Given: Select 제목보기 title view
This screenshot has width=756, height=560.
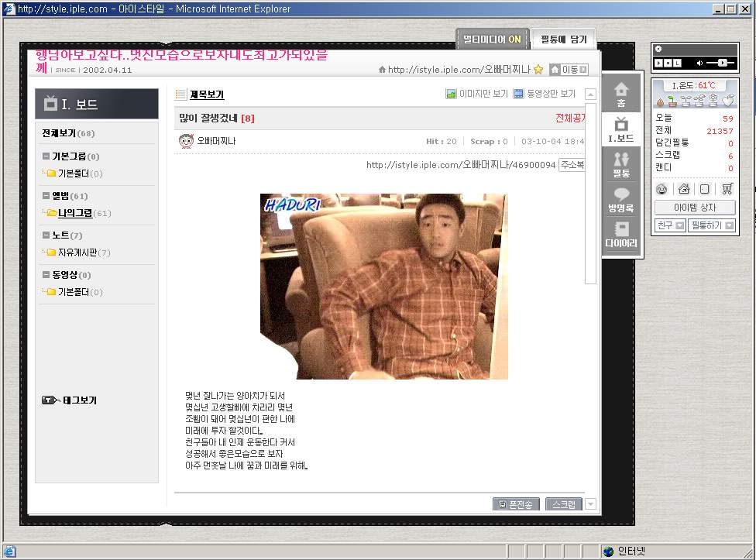Looking at the screenshot, I should coord(206,94).
